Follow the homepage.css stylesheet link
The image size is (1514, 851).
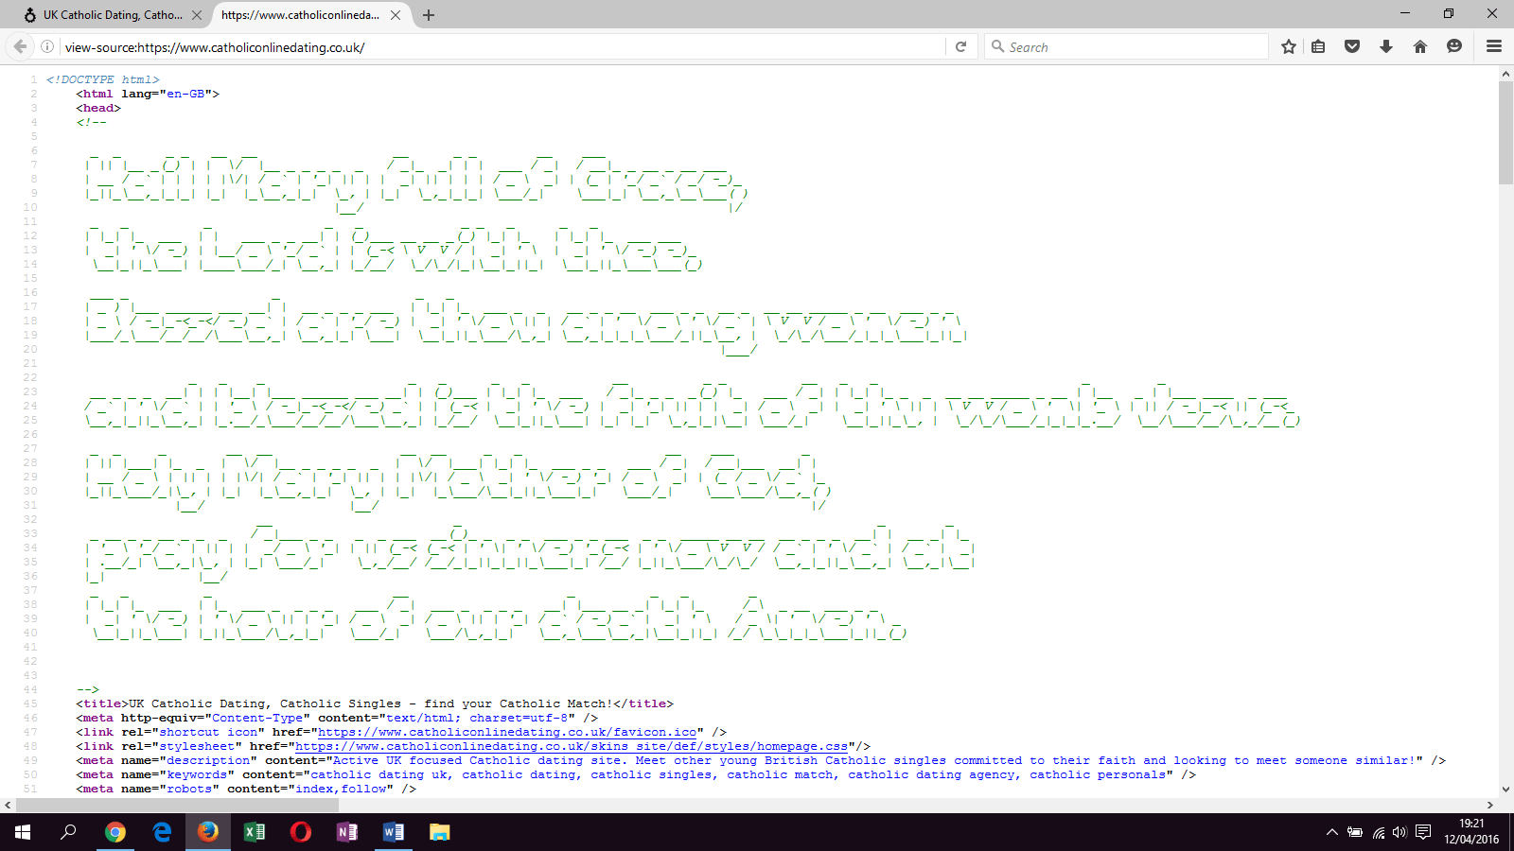572,746
